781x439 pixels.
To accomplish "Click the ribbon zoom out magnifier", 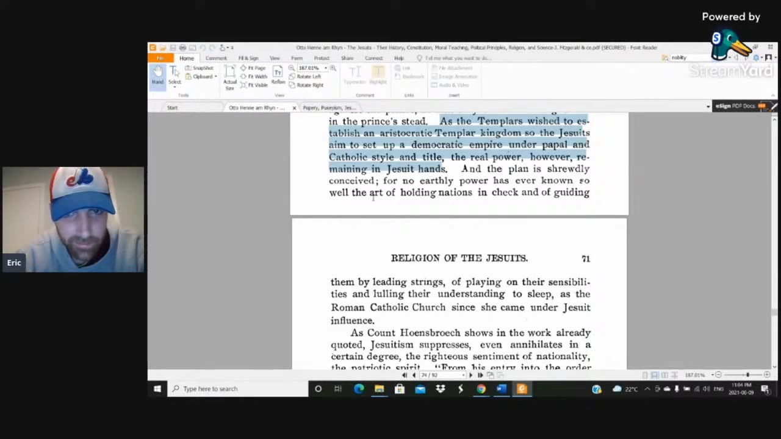I will click(x=292, y=68).
